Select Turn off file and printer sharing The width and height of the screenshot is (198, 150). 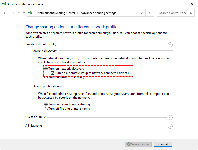46,109
